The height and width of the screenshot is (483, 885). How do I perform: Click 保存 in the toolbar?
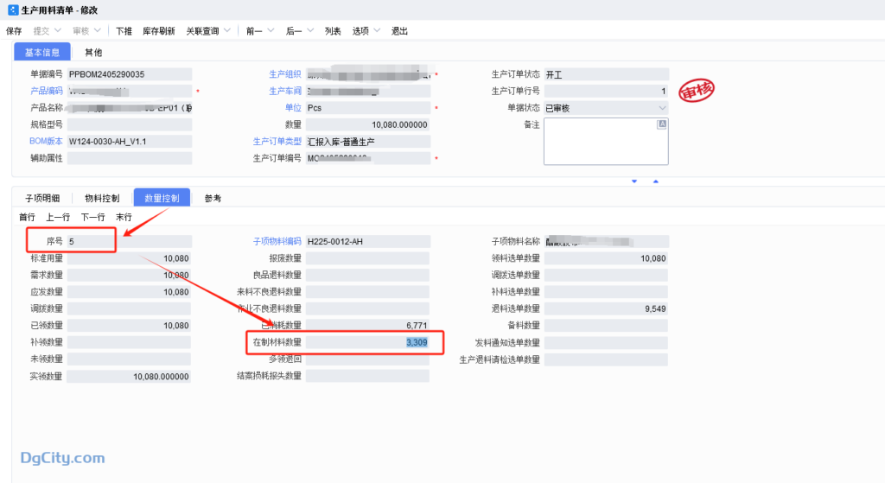coord(14,31)
